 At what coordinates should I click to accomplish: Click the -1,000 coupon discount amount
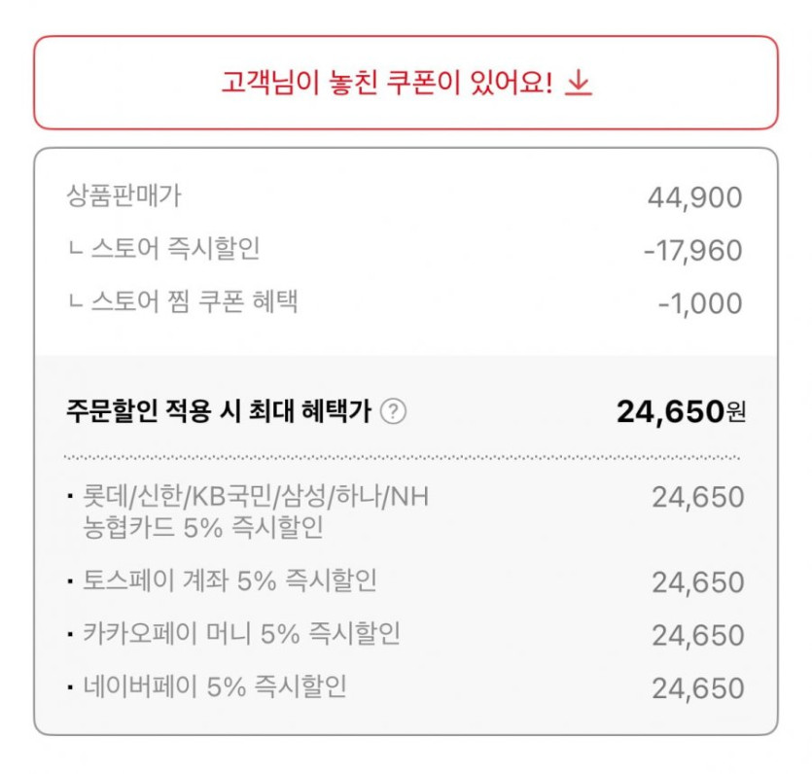click(699, 303)
